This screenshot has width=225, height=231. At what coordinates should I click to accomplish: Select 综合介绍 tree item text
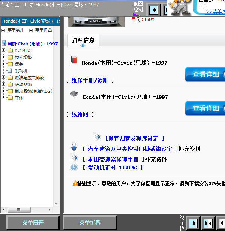(23, 51)
